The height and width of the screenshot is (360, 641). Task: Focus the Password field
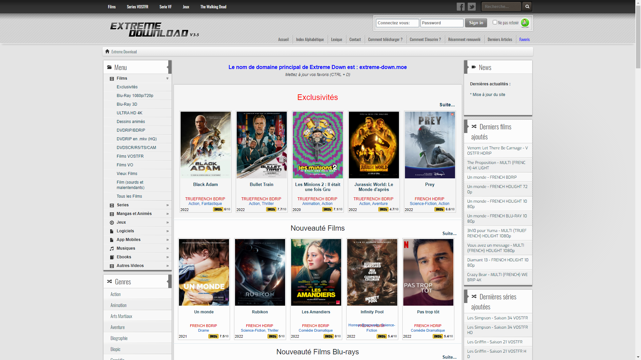click(x=442, y=23)
